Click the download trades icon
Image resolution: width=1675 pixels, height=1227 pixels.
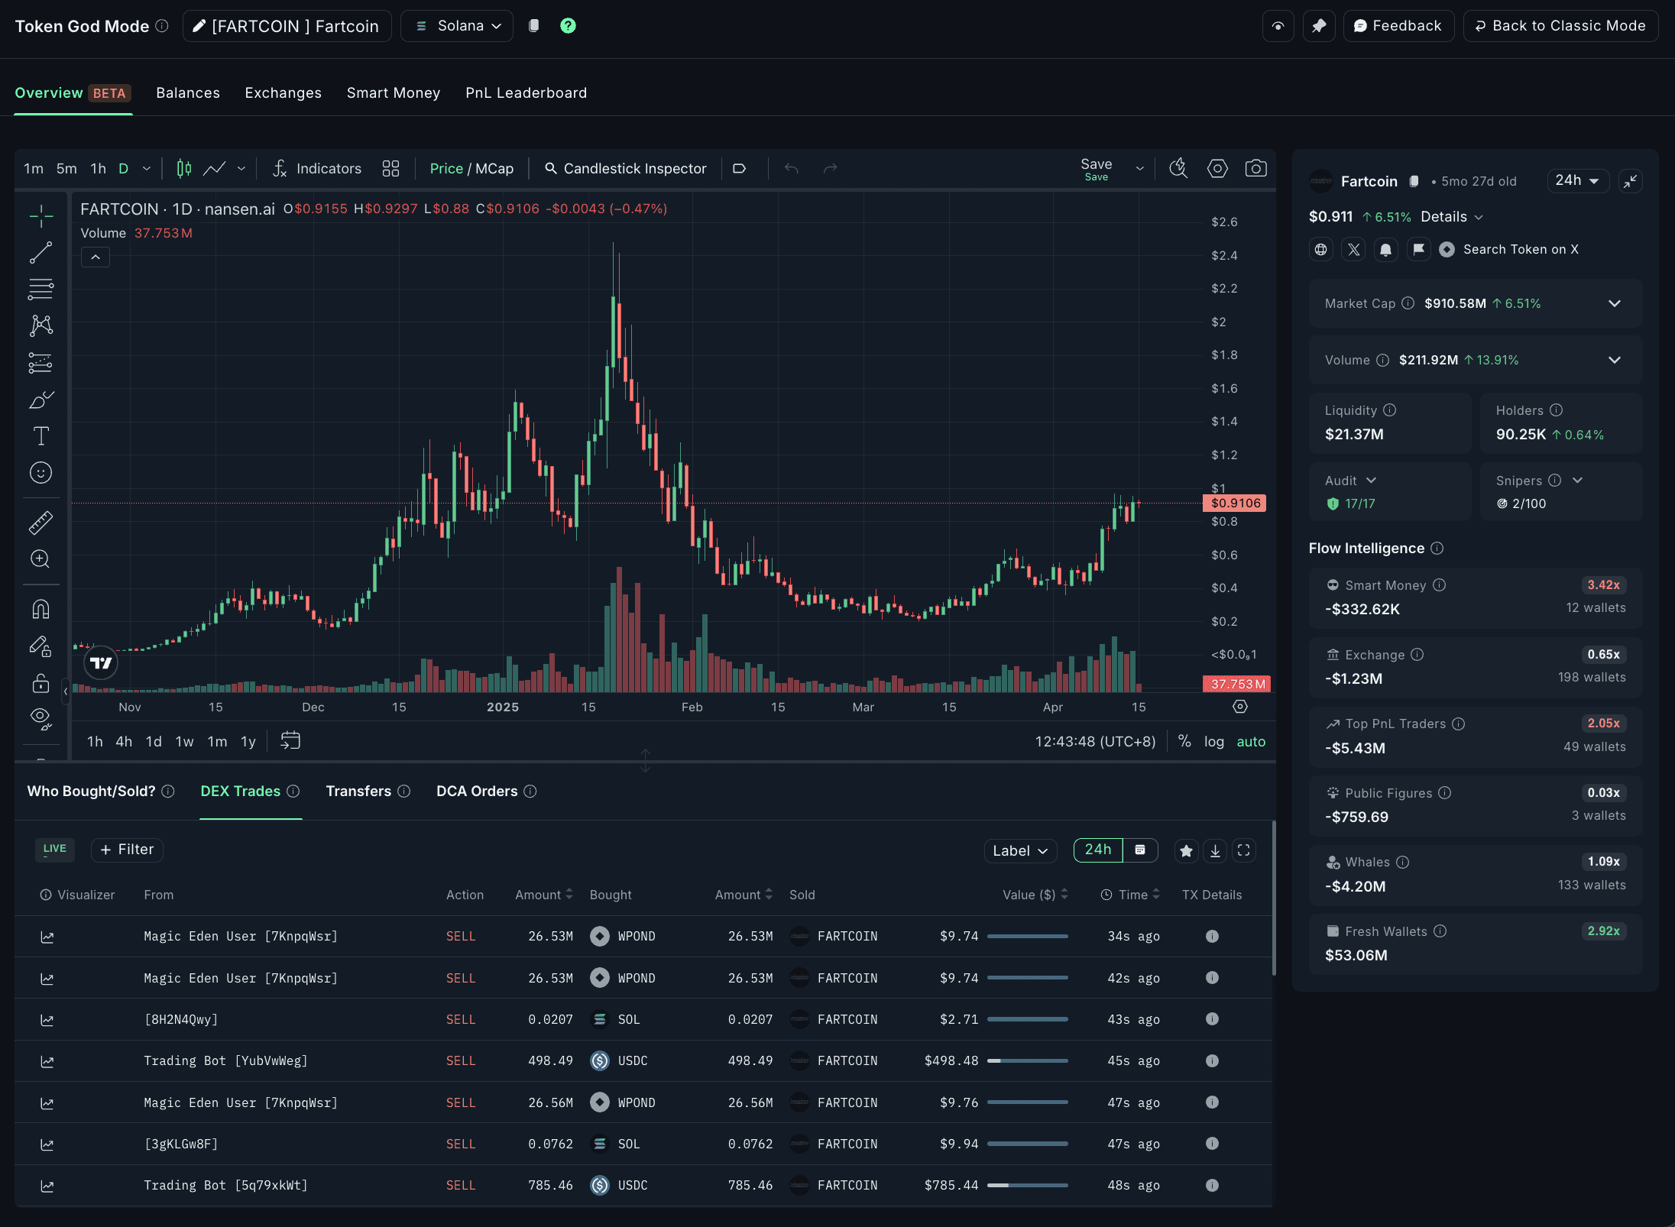tap(1215, 850)
